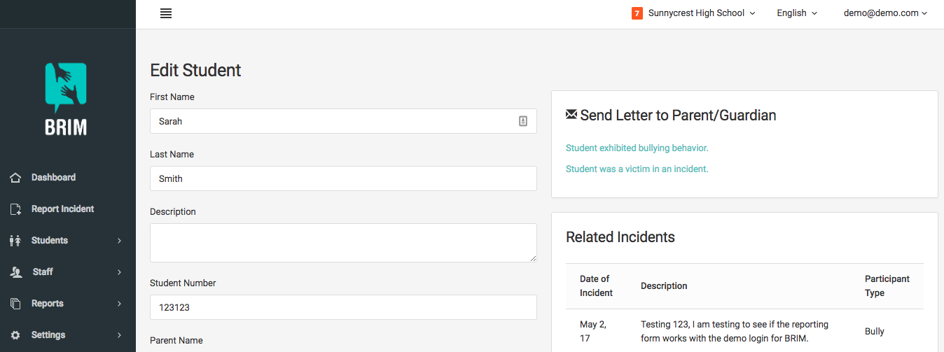Click the BRIM logo in sidebar
The height and width of the screenshot is (352, 944).
pyautogui.click(x=66, y=99)
